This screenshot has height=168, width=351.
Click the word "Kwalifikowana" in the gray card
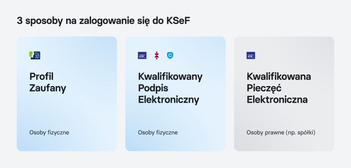point(279,76)
